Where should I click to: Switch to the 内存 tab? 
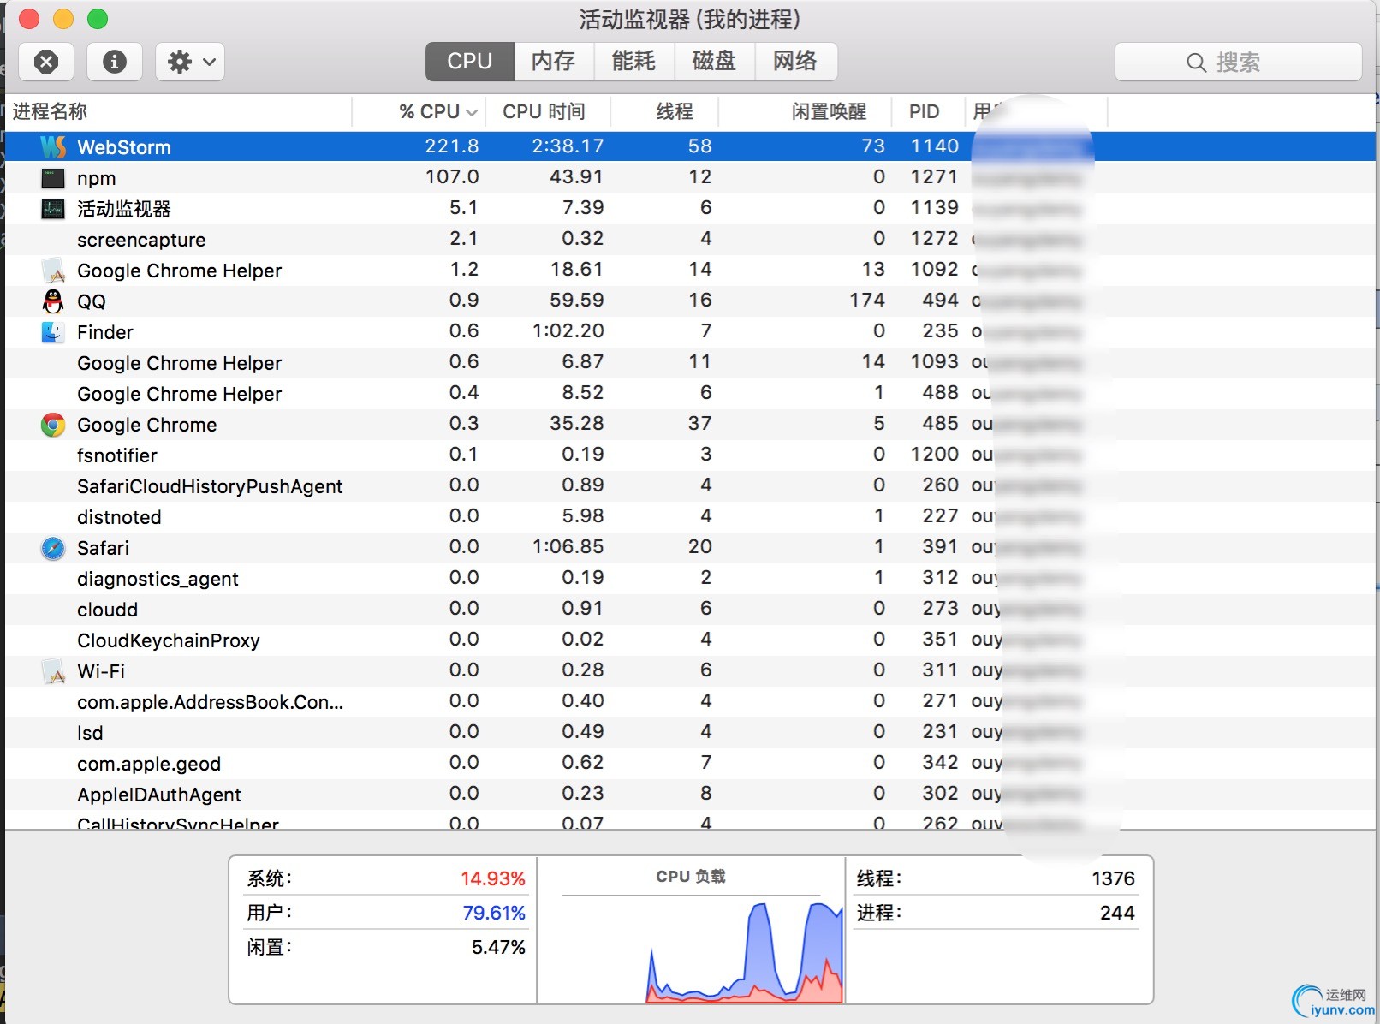[553, 62]
